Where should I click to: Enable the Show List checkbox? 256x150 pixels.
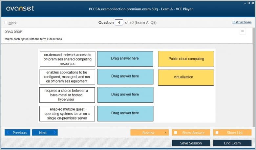point(217,133)
